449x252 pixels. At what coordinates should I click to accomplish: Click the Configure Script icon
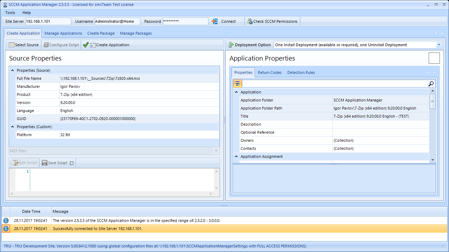46,45
